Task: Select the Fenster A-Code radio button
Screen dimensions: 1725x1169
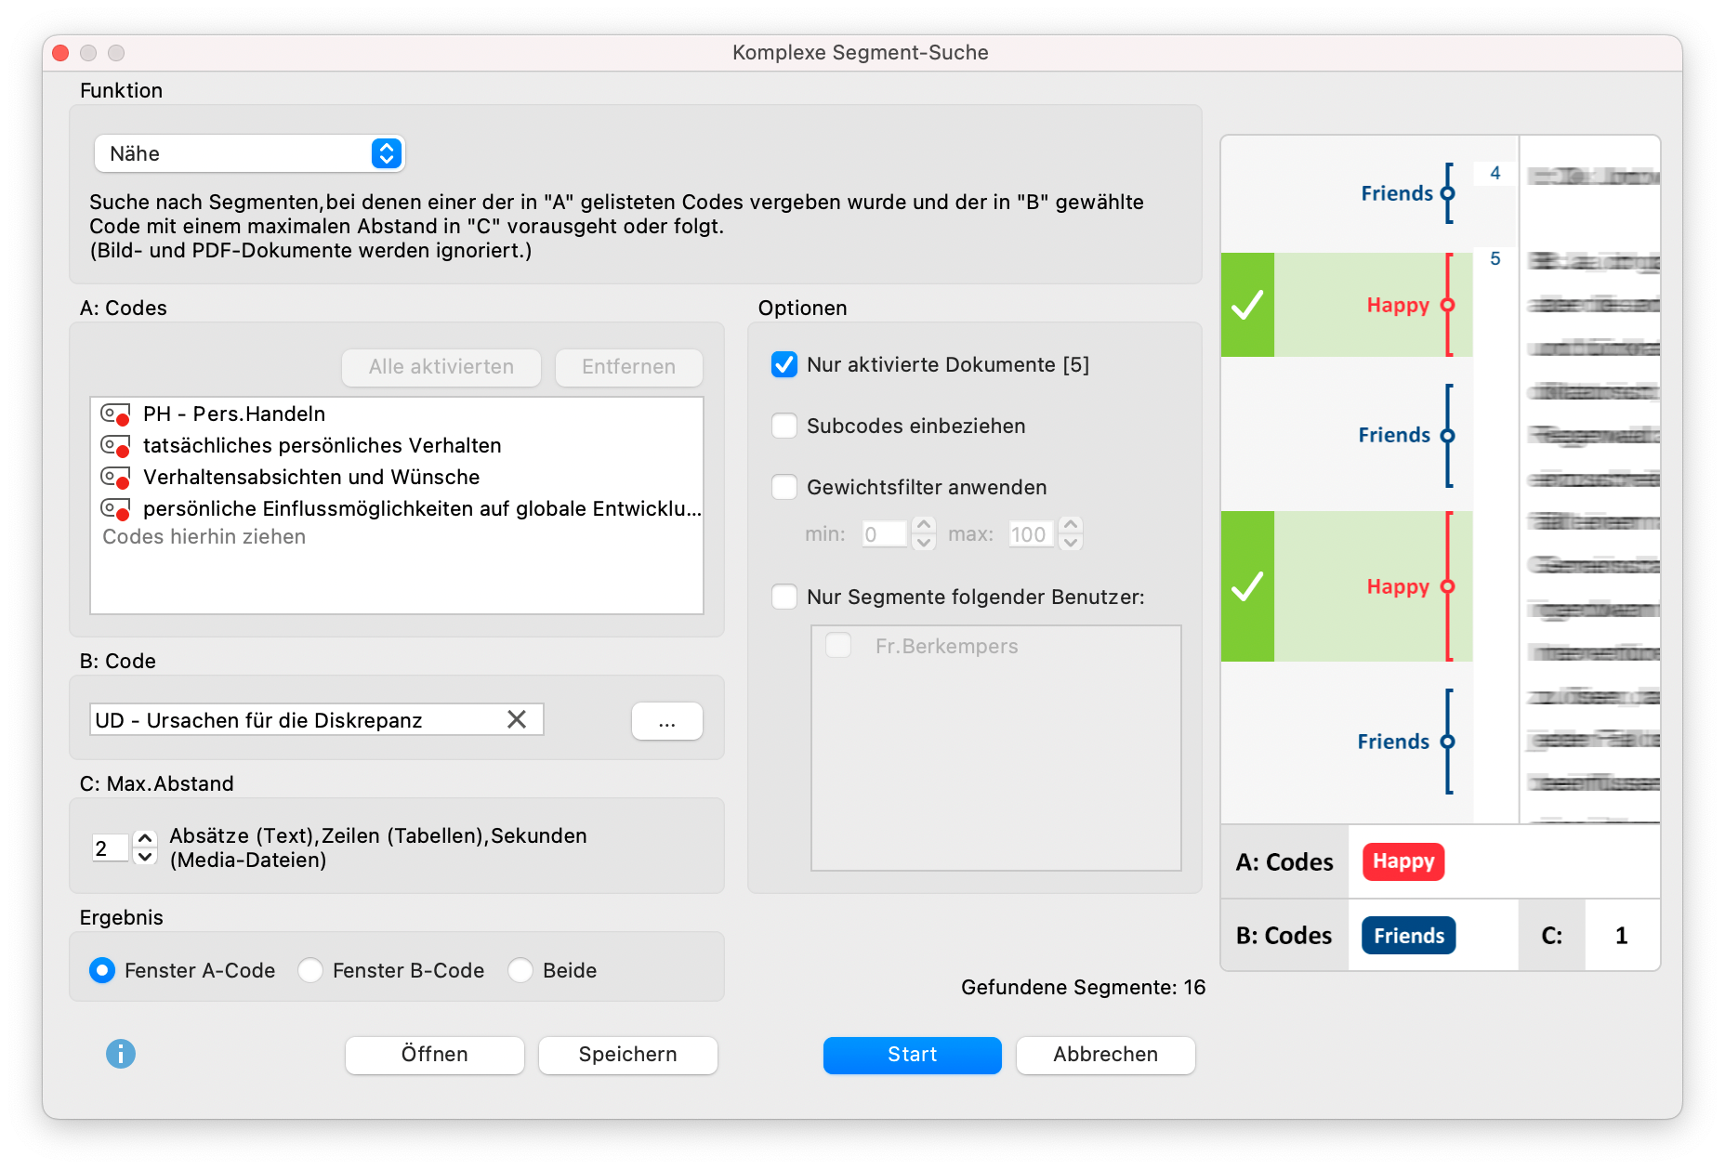Action: point(102,970)
